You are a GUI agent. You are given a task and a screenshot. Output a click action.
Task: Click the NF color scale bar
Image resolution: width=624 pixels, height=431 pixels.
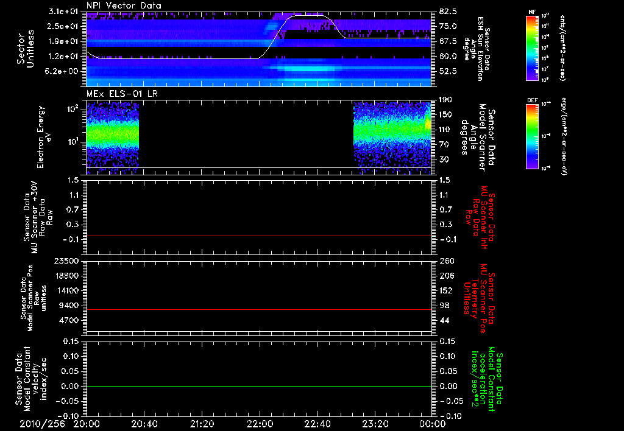click(533, 47)
